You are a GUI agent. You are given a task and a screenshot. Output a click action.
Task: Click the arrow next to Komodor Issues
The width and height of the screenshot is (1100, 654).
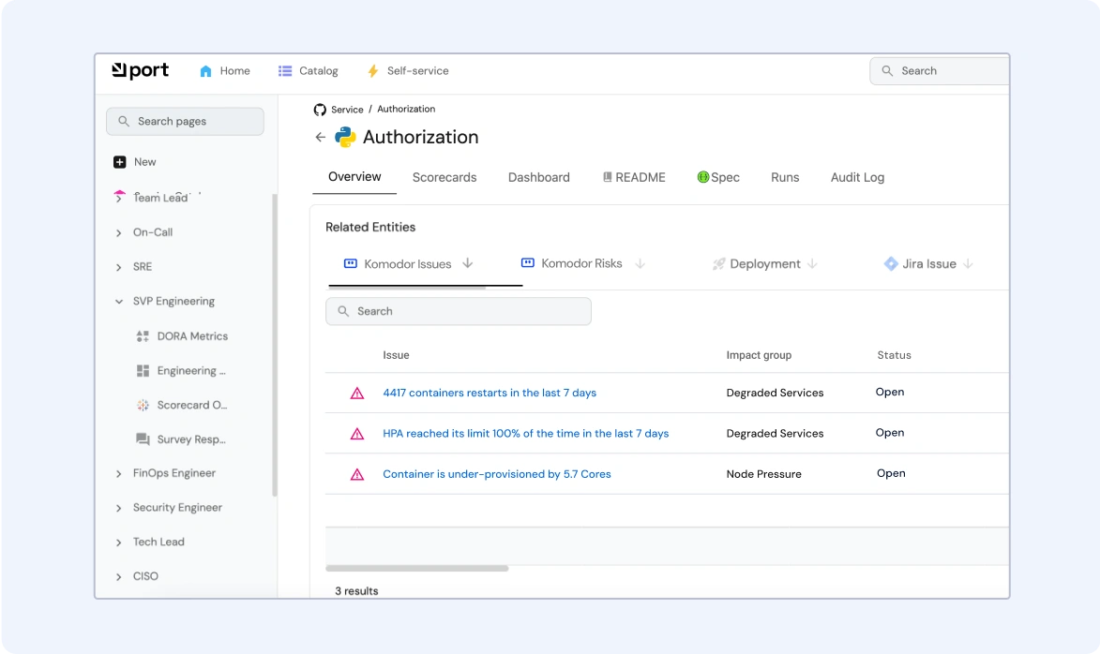pos(467,263)
